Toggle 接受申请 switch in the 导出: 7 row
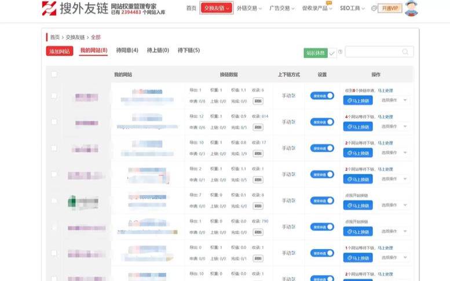The height and width of the screenshot is (281, 450). 322,200
